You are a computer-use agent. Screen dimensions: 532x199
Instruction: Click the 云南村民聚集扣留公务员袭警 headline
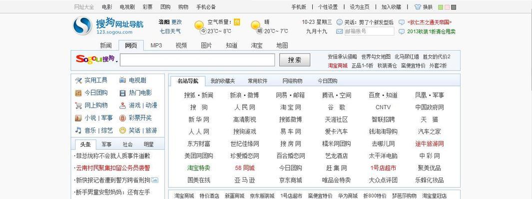(112, 168)
